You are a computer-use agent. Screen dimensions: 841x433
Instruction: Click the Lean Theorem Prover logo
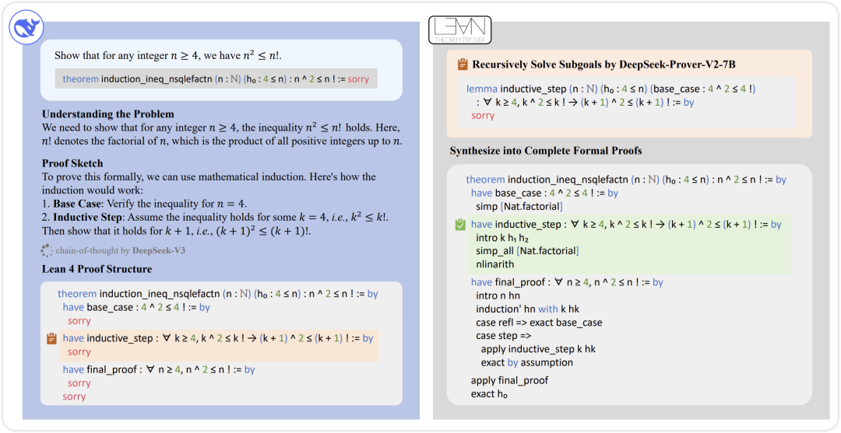459,30
